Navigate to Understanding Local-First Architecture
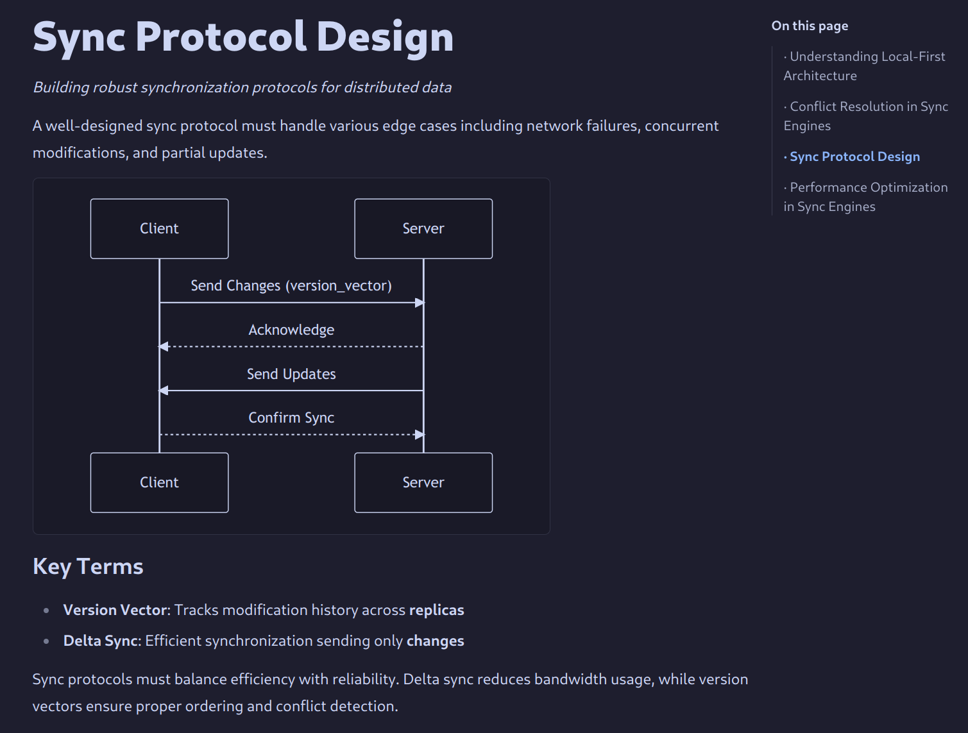 (x=865, y=65)
